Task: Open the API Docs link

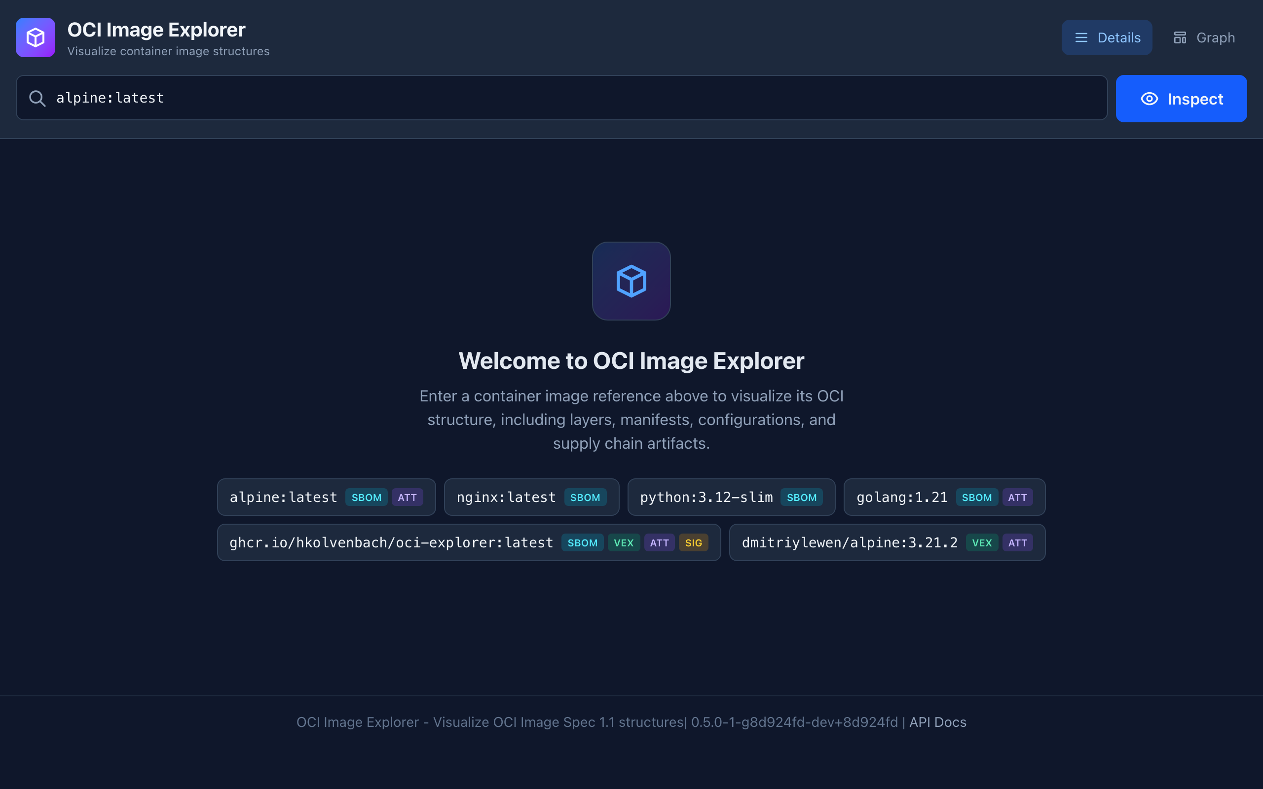Action: 937,722
